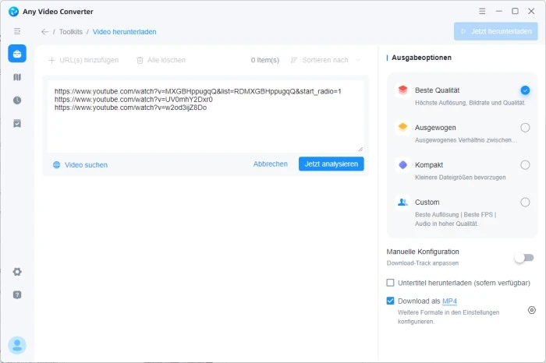Select the Kompakt radio button
The image size is (546, 363).
point(525,165)
